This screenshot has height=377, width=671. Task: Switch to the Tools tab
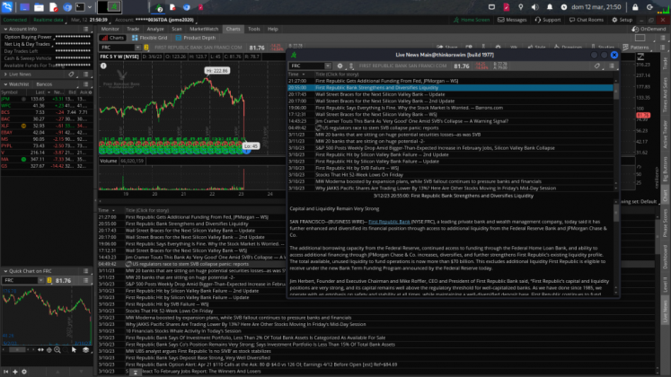click(x=254, y=29)
